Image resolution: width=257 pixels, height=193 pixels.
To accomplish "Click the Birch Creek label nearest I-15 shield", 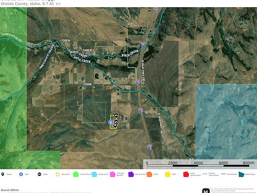I will [x=130, y=53].
